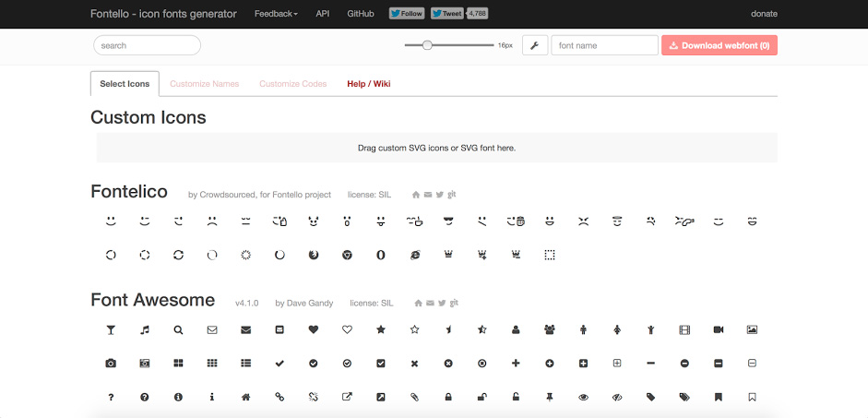Select the empty star outline icon
Viewport: 868px width, 418px height.
tap(414, 329)
